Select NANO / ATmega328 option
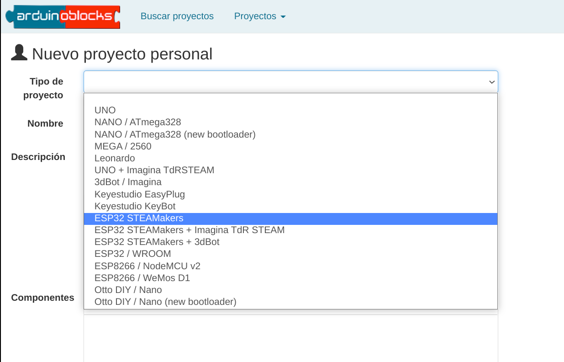The image size is (564, 362). pos(290,122)
